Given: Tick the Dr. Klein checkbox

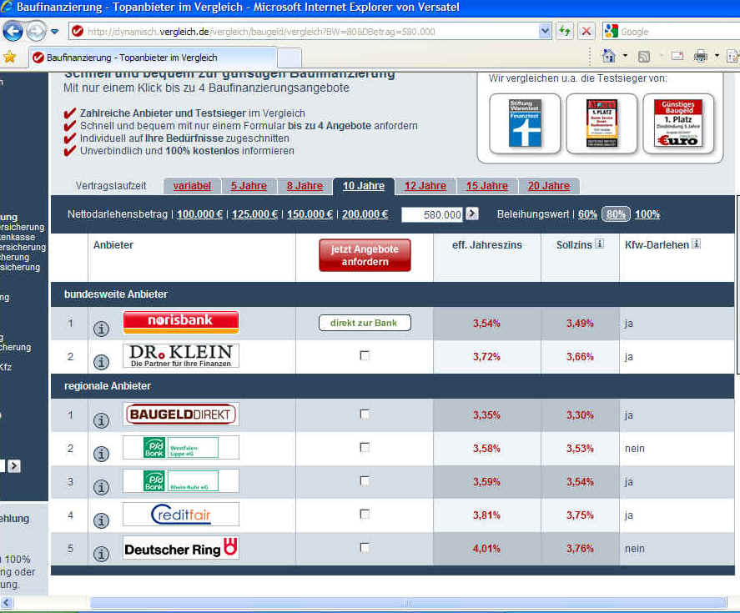Looking at the screenshot, I should click(x=365, y=355).
